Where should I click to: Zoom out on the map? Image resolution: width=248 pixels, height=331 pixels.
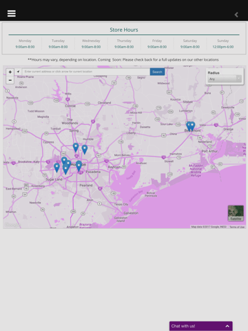[x=10, y=80]
